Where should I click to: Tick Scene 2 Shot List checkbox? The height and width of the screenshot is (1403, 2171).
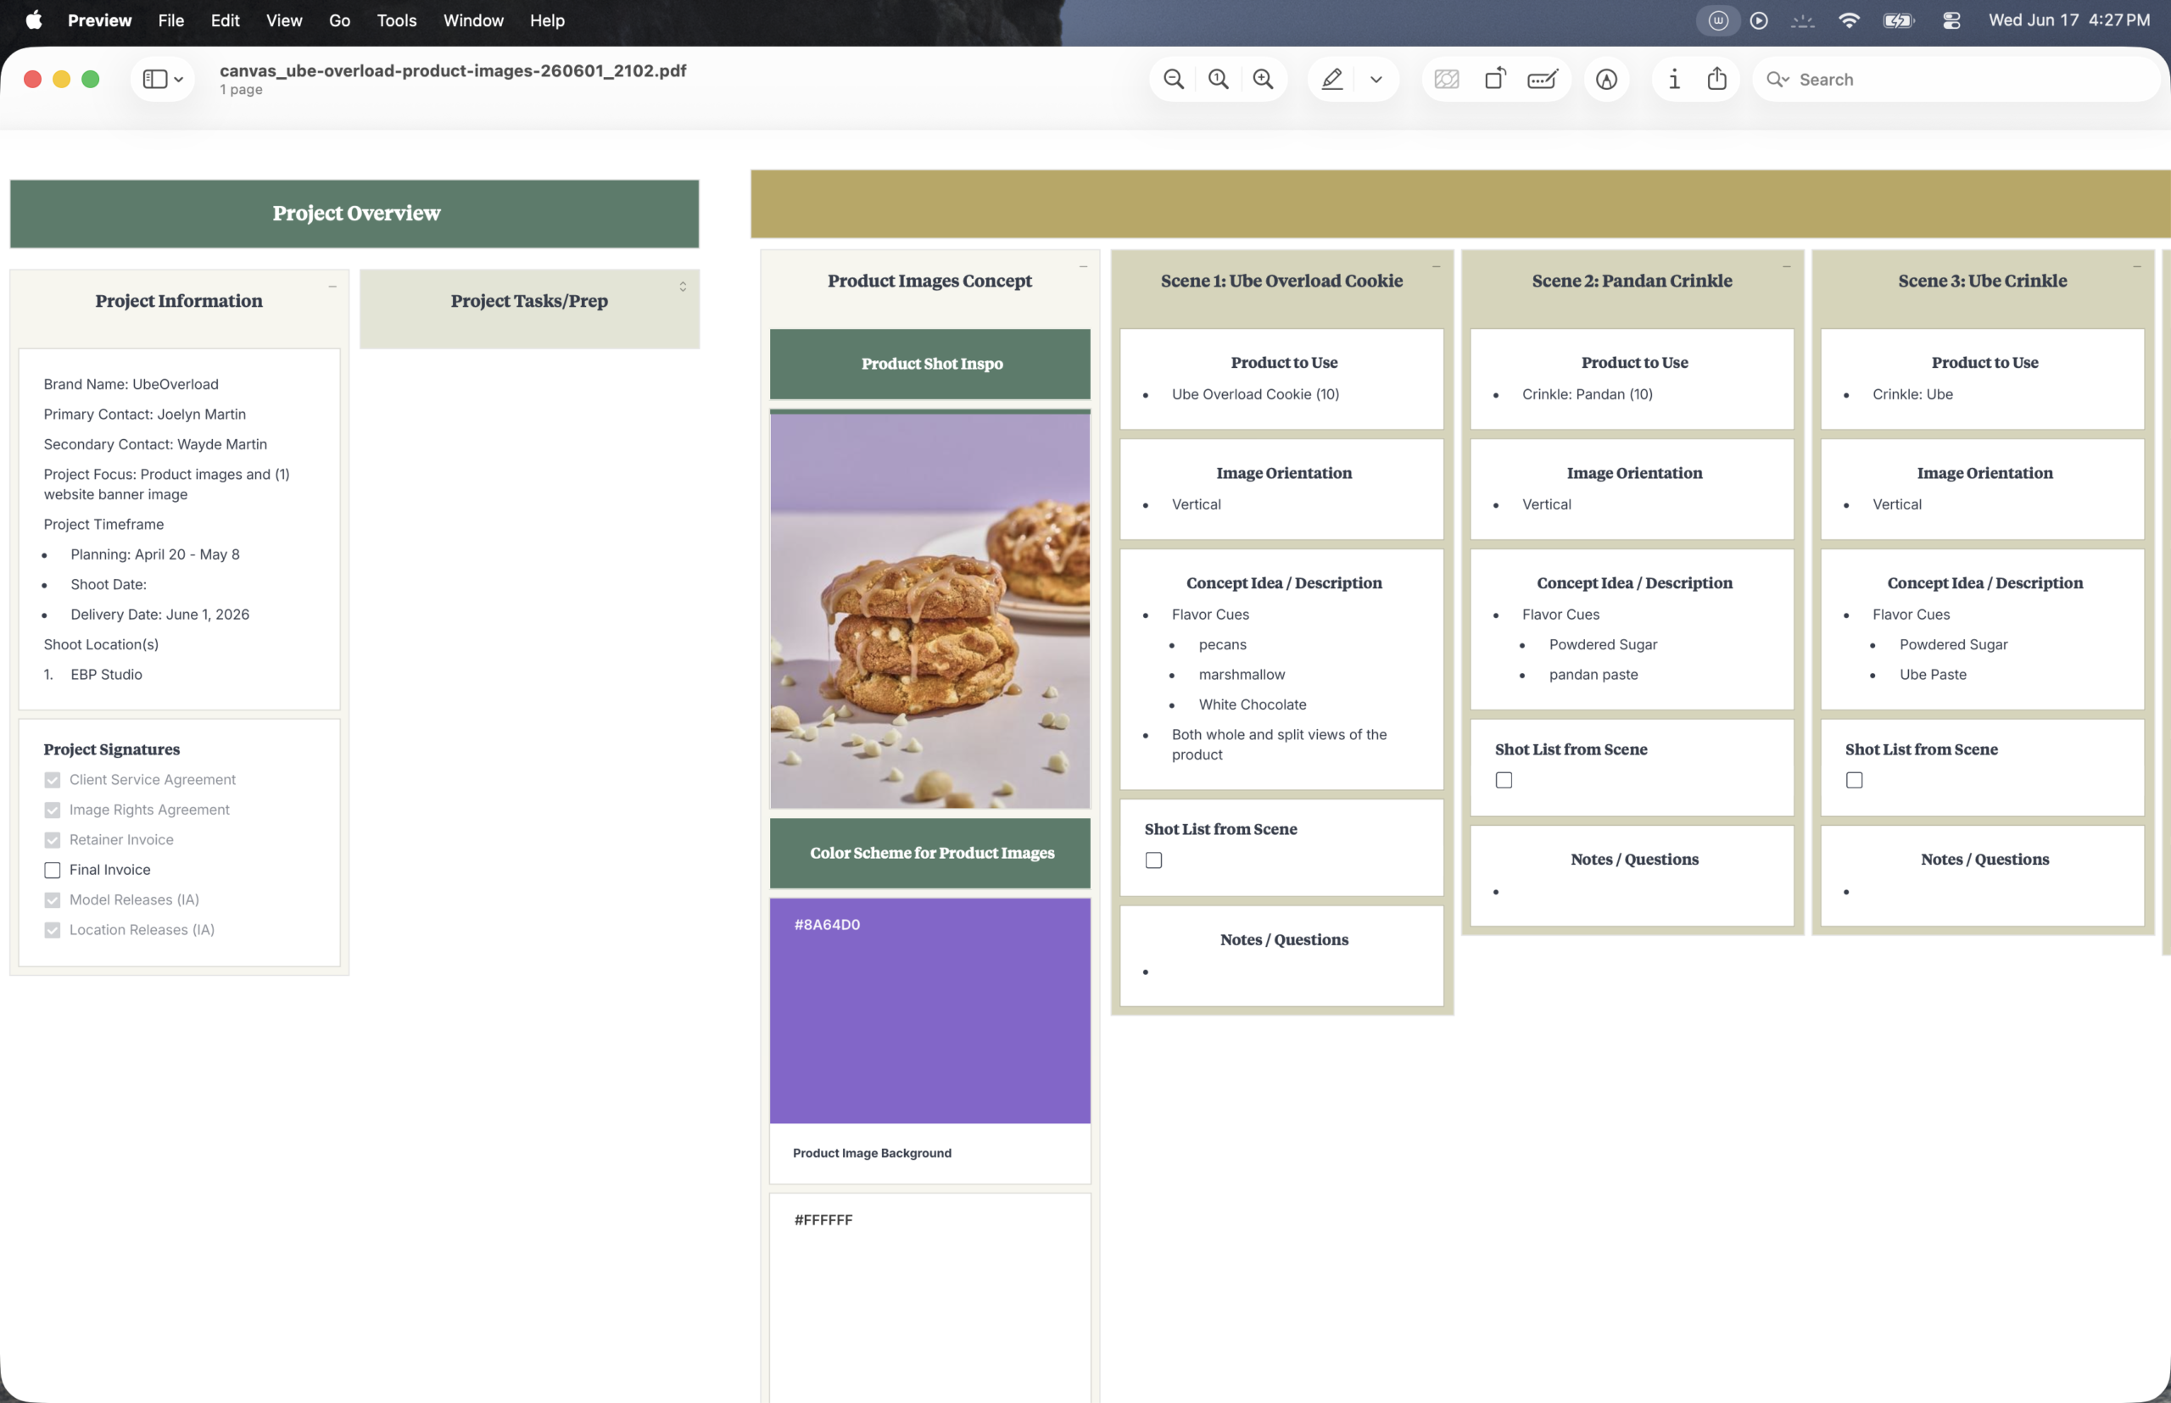(1504, 780)
